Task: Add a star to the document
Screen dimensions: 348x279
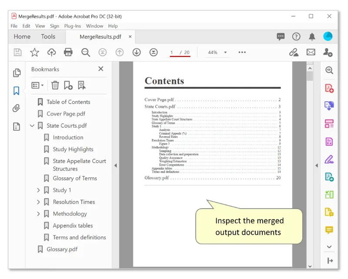Action: click(34, 53)
